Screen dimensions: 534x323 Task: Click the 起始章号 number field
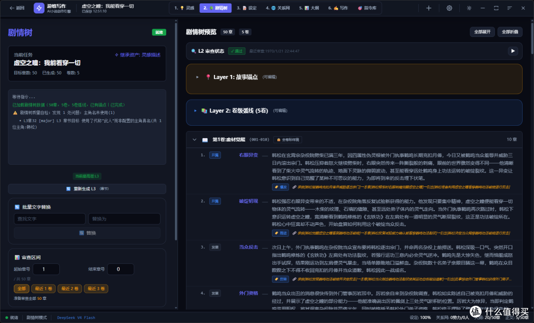pos(46,269)
